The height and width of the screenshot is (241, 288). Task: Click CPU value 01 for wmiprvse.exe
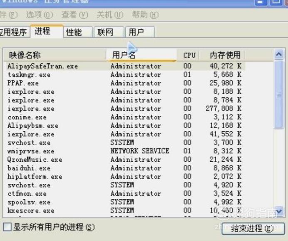187,151
